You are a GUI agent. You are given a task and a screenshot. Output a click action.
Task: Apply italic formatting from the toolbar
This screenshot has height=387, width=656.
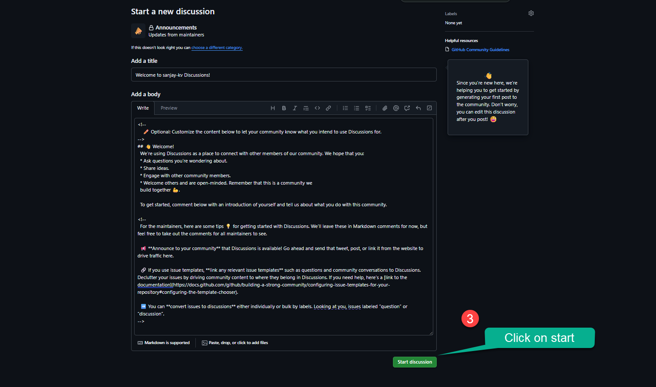(x=295, y=108)
